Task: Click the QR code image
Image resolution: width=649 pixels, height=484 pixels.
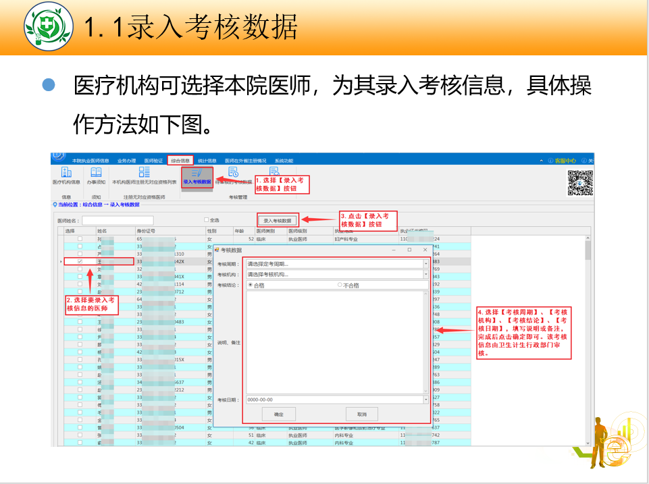Action: point(579,182)
